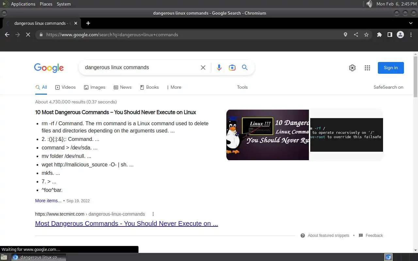
Task: Open the Applications menu
Action: tap(23, 4)
